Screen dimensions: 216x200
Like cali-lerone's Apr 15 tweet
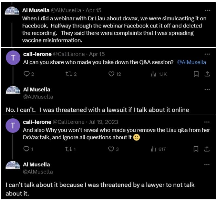111,74
